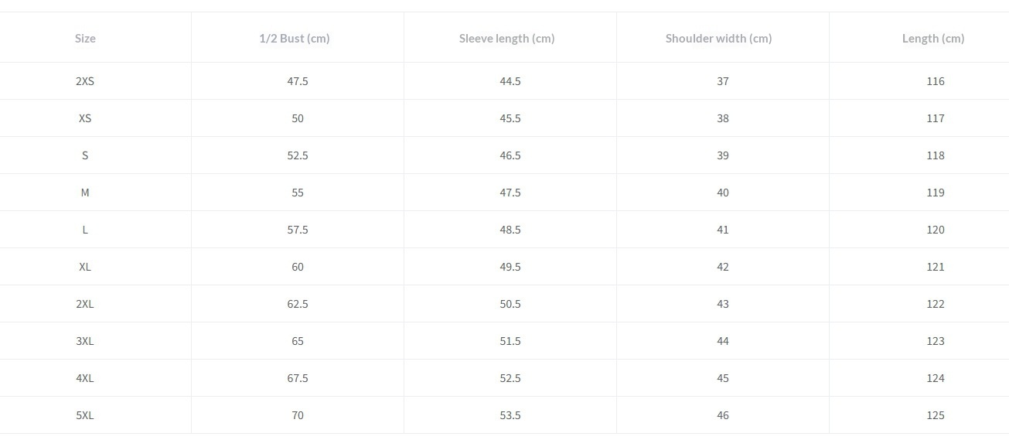Click bust value 62.5 in 2XL row
Image resolution: width=1009 pixels, height=440 pixels.
[298, 304]
